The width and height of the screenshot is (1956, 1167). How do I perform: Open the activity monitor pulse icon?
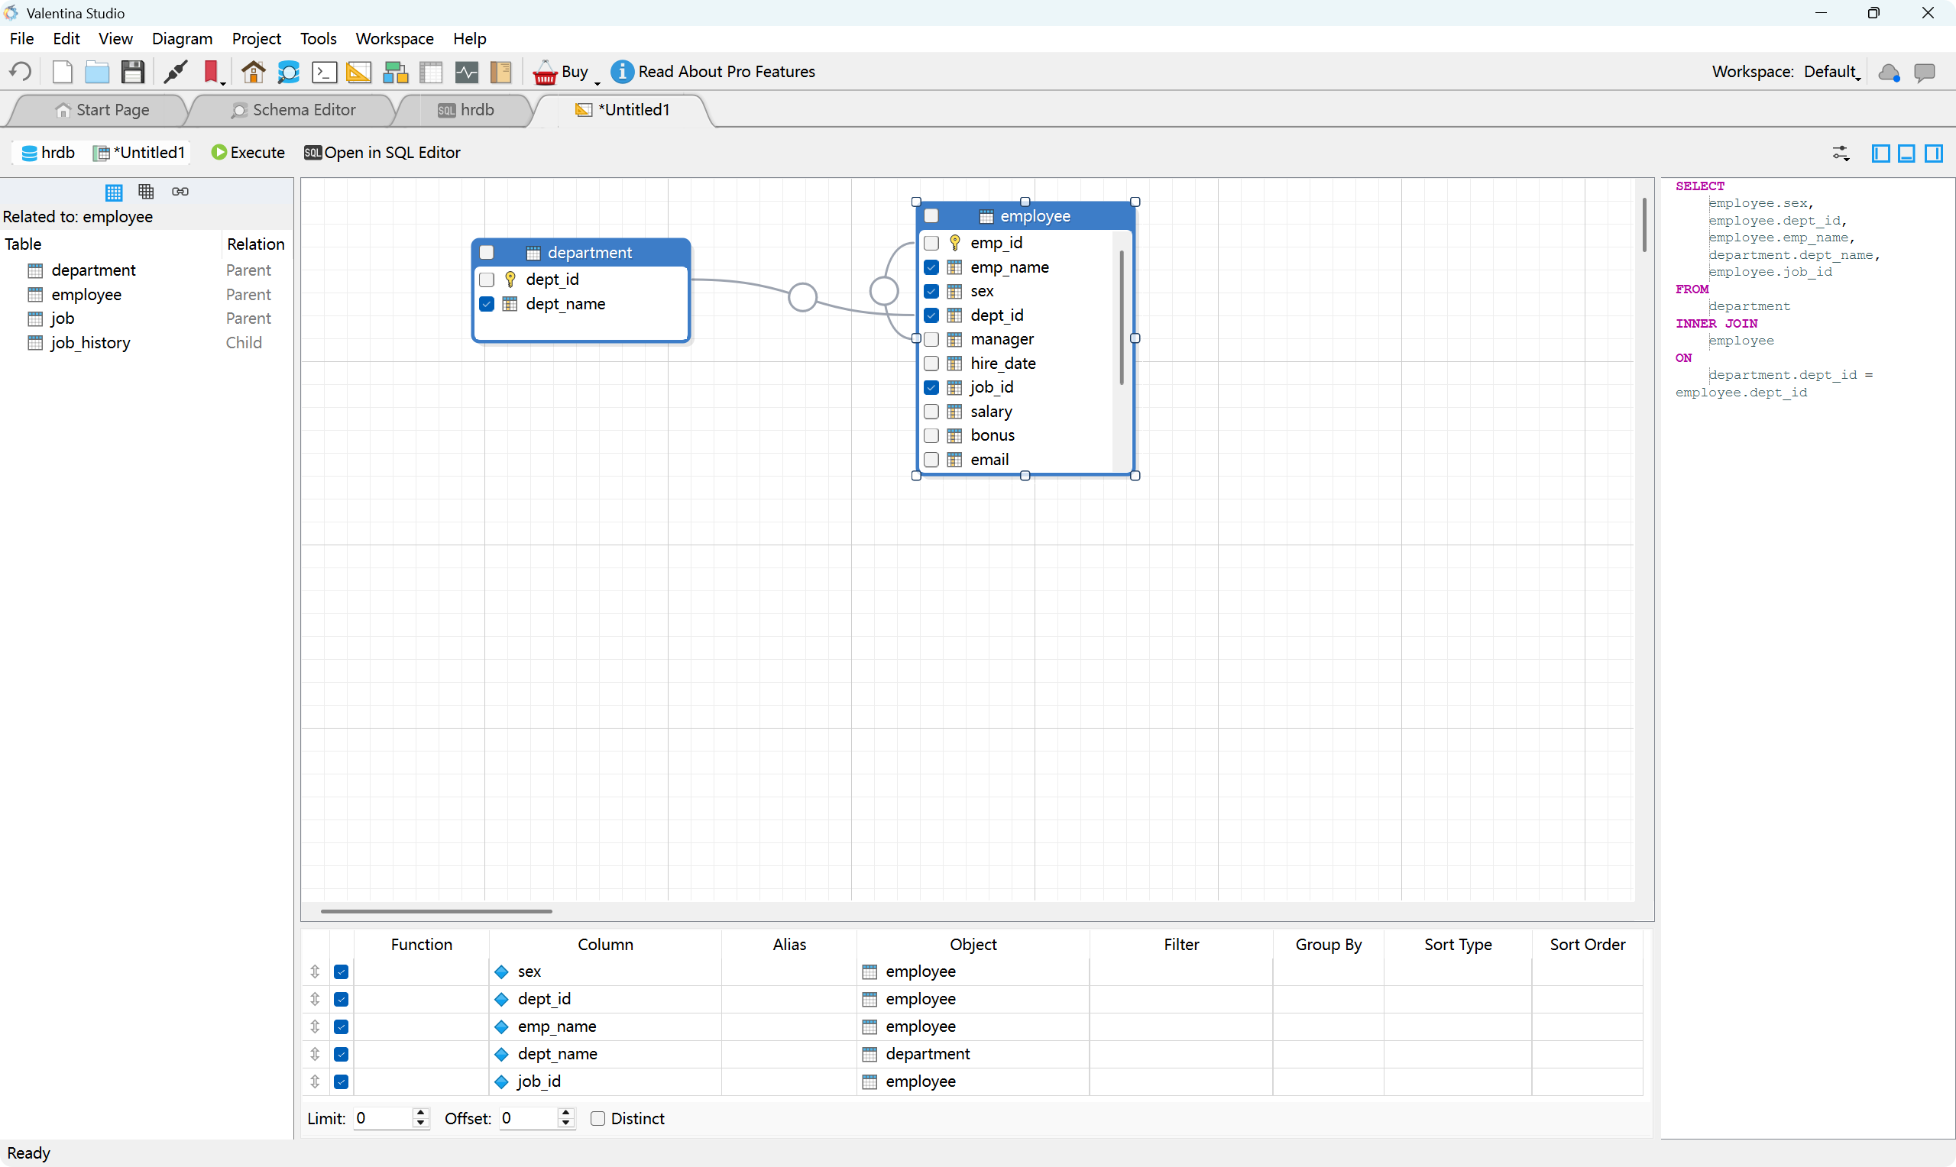tap(466, 72)
